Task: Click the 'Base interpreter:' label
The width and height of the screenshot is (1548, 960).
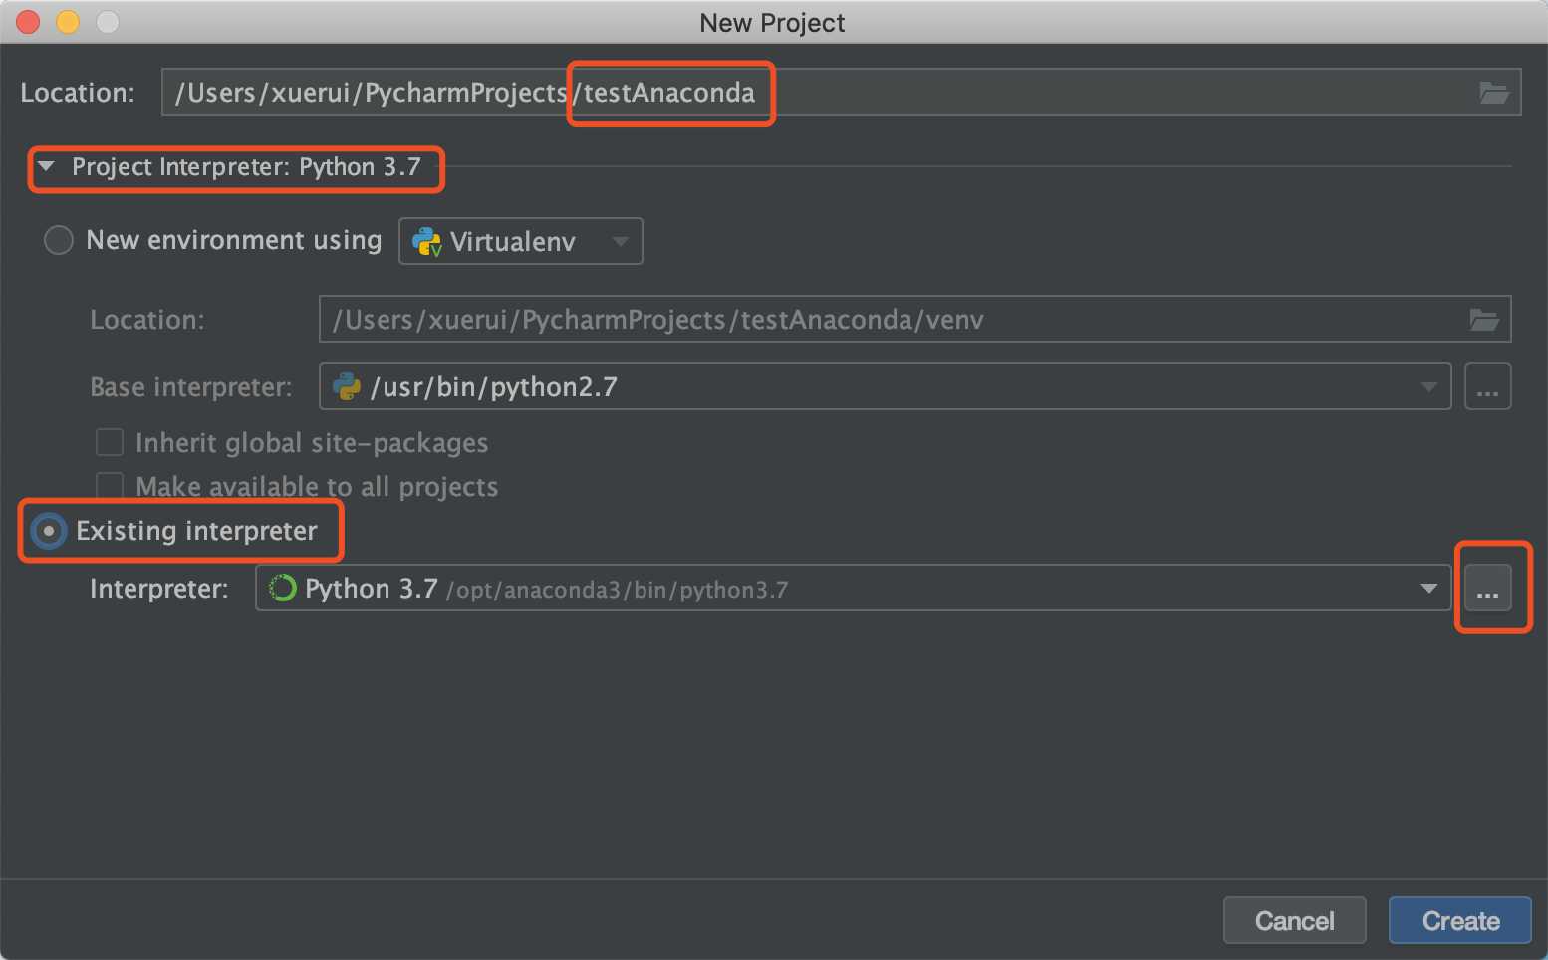Action: pos(191,387)
